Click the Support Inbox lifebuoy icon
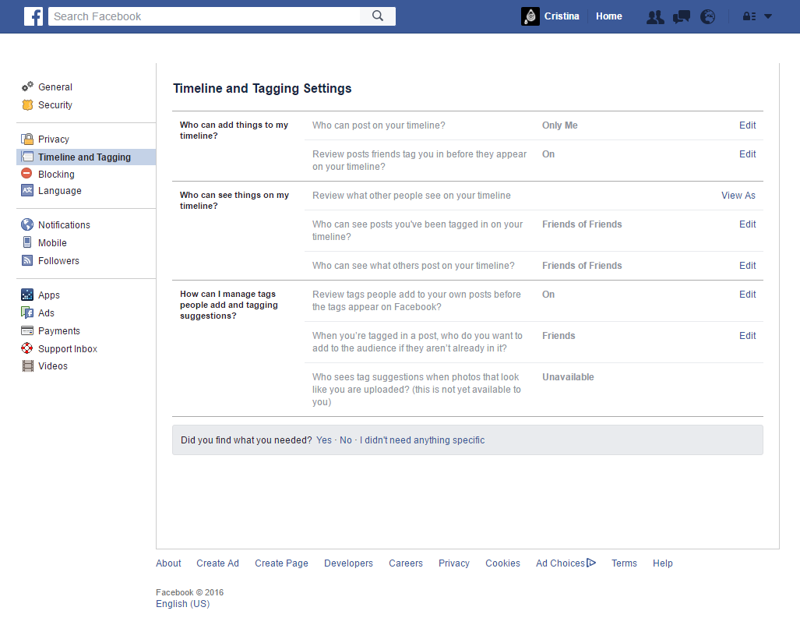 pyautogui.click(x=27, y=348)
